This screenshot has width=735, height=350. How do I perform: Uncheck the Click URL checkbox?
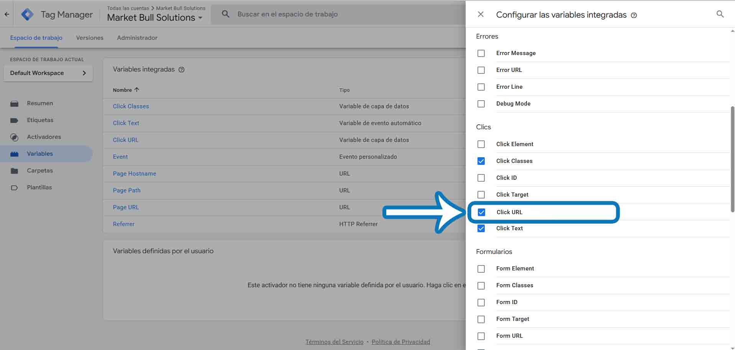pyautogui.click(x=481, y=212)
